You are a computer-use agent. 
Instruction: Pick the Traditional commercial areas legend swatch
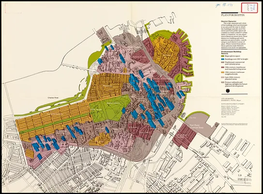(223, 62)
